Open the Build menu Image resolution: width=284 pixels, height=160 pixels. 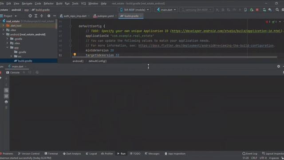click(59, 4)
